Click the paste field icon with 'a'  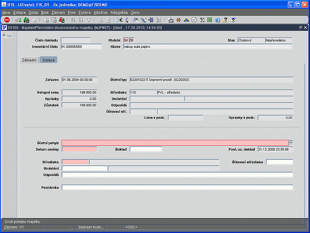135,20
